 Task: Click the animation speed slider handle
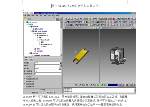coord(69,85)
